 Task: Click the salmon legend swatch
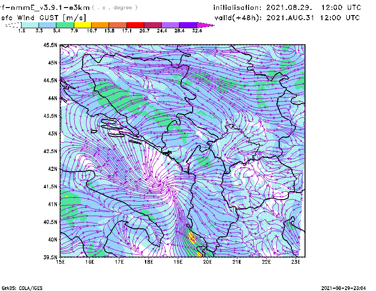[118, 25]
